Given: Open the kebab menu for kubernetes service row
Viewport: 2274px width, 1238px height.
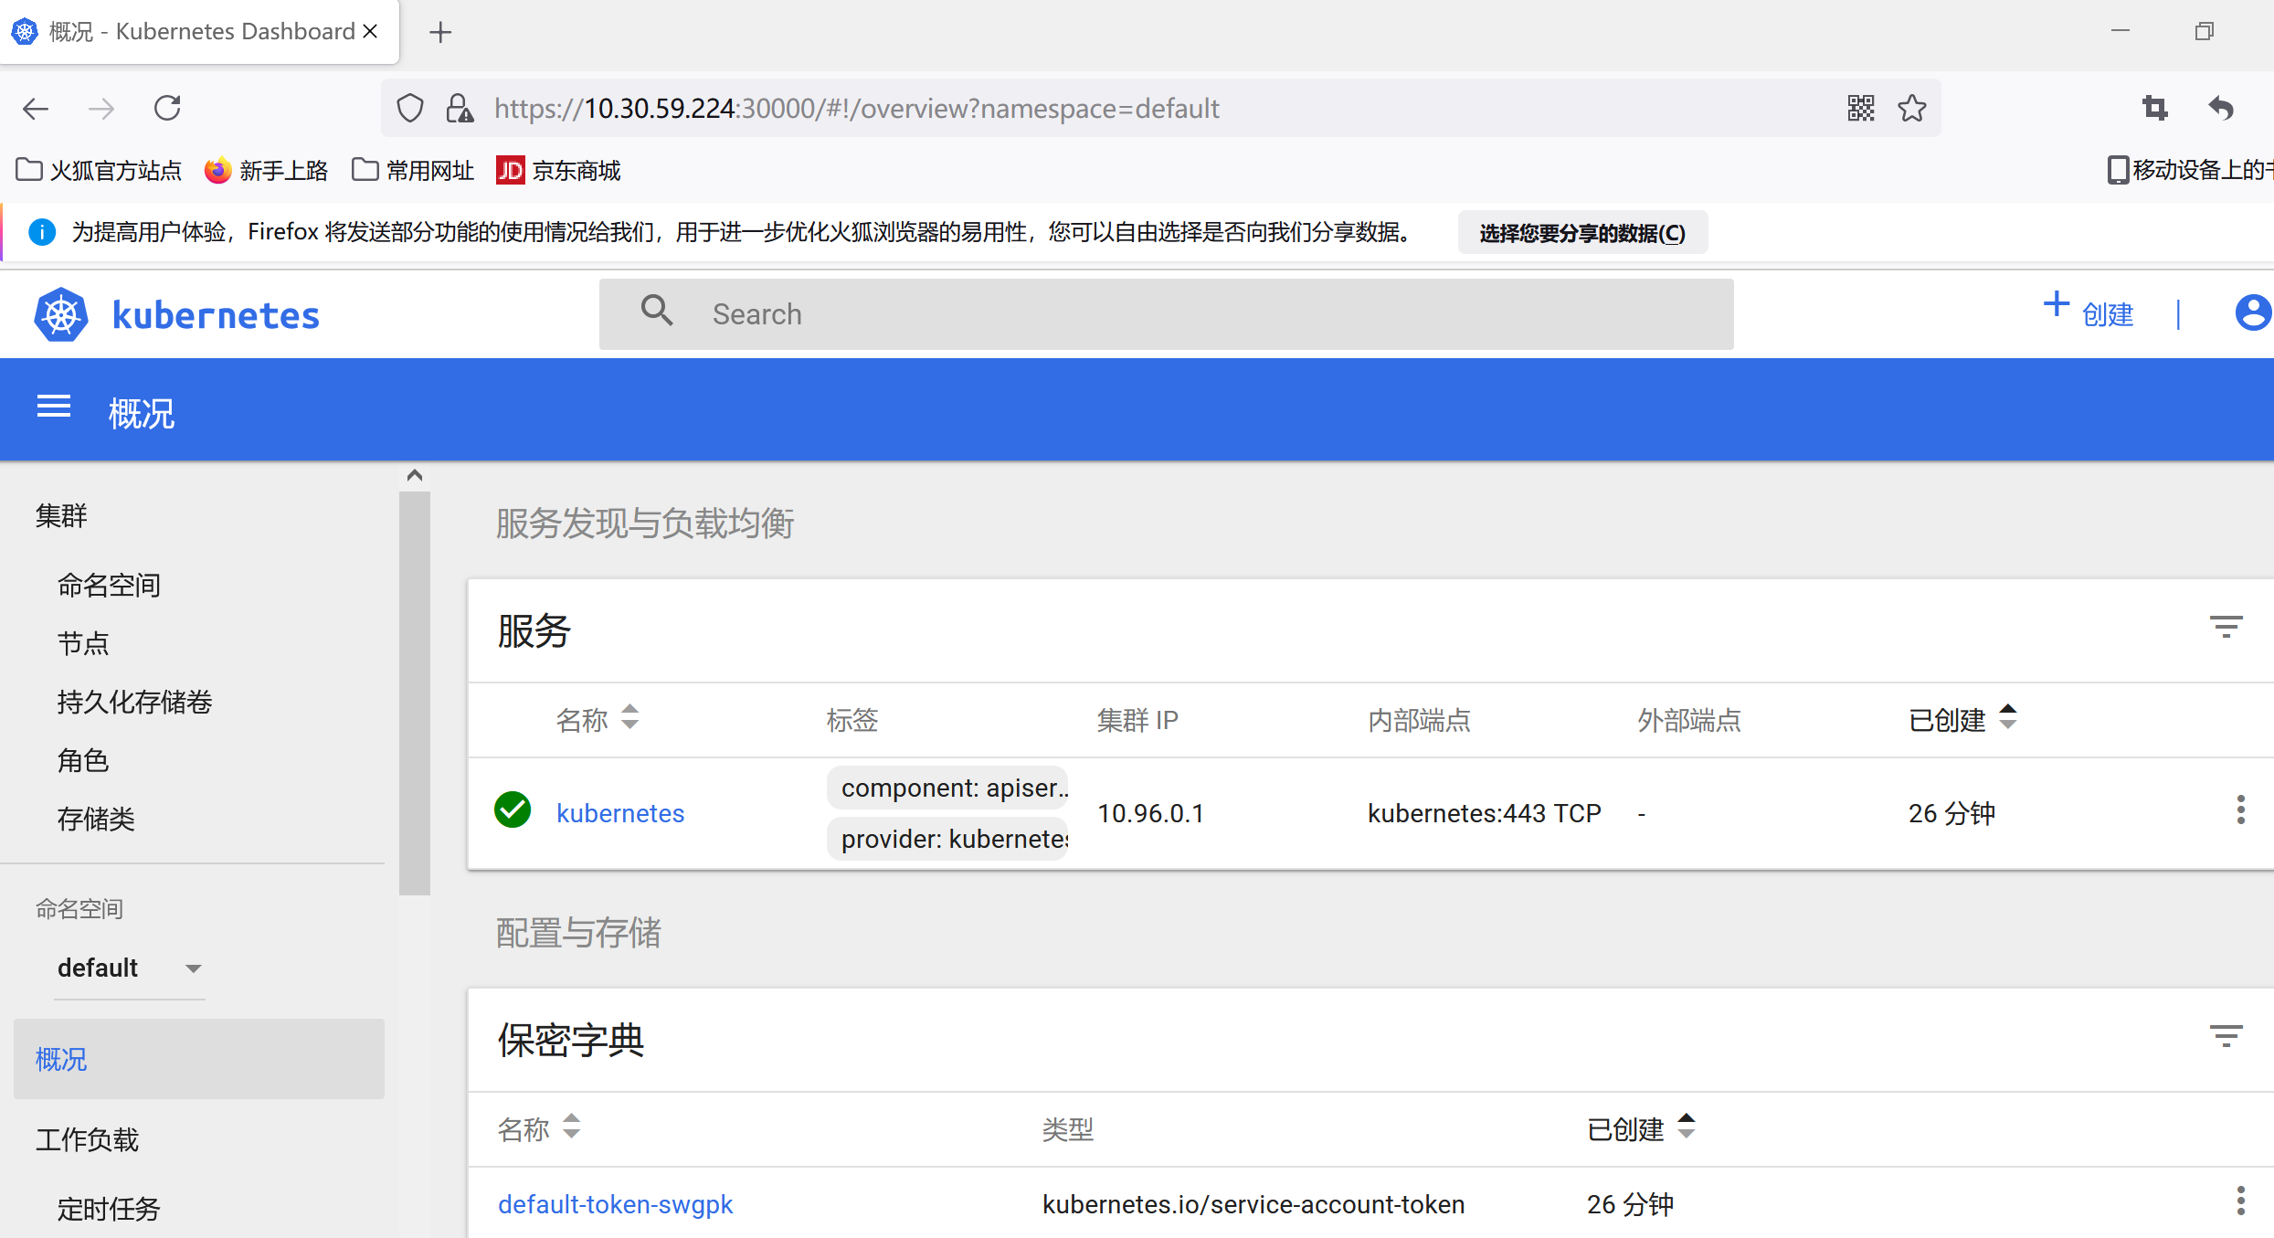Looking at the screenshot, I should click(2240, 809).
